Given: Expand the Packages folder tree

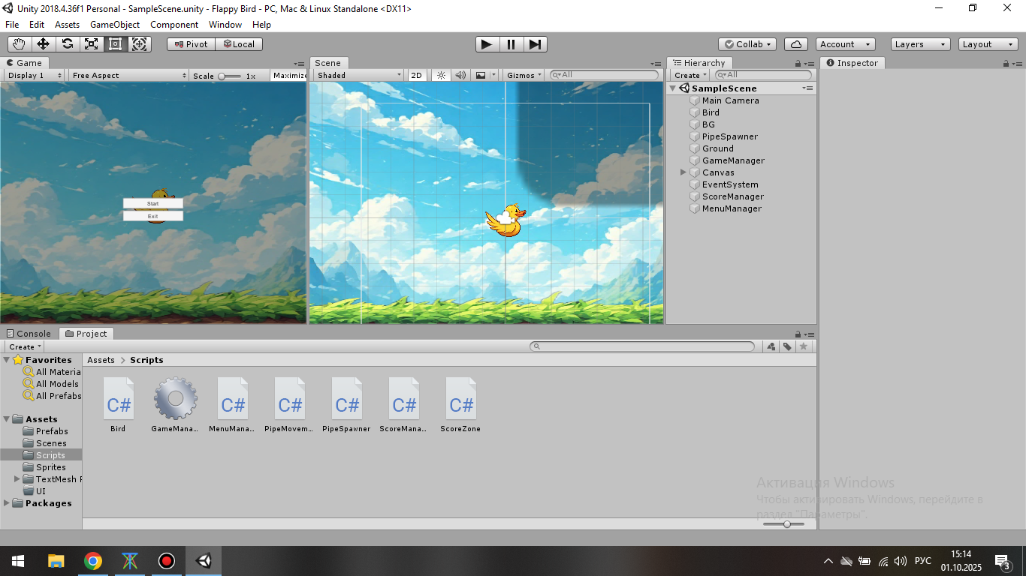Looking at the screenshot, I should [8, 503].
